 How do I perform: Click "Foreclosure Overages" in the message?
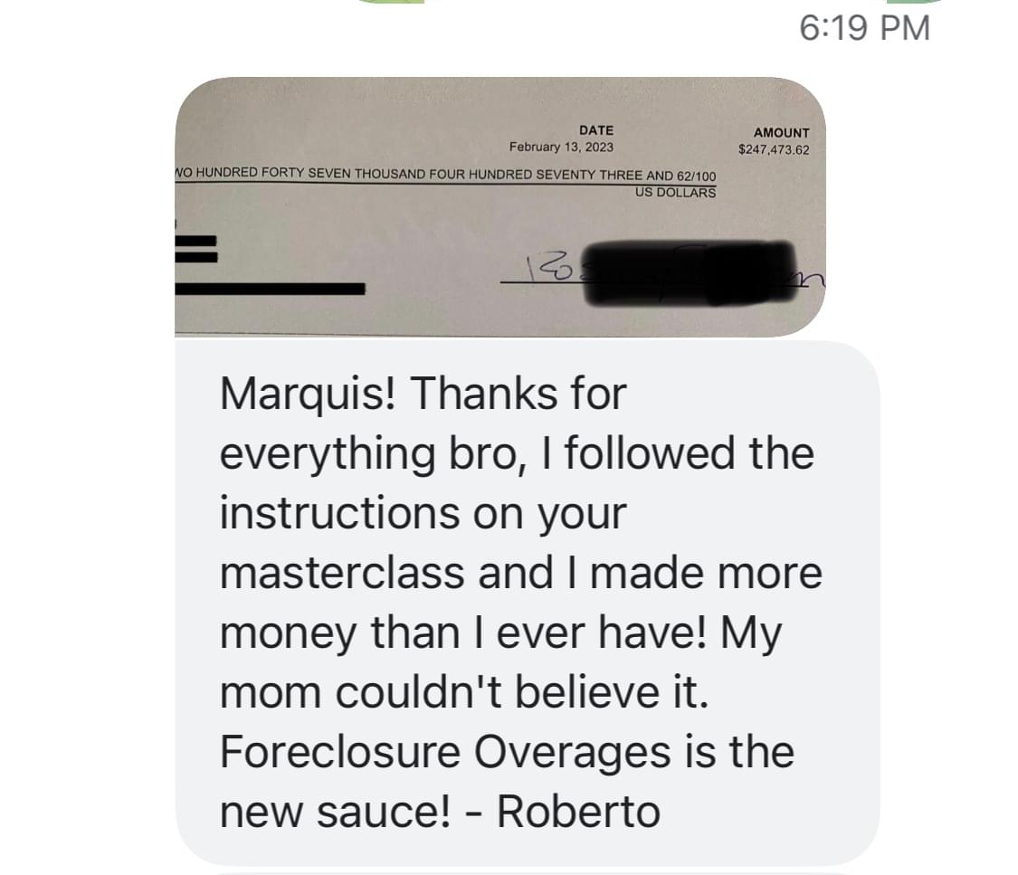445,752
